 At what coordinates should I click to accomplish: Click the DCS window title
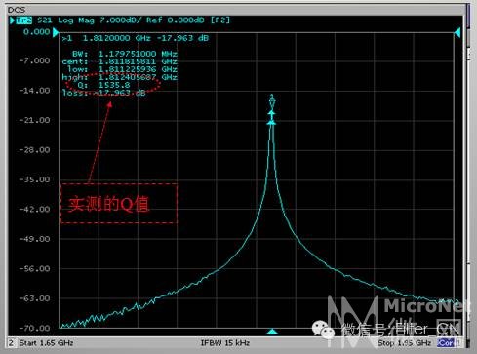[17, 10]
